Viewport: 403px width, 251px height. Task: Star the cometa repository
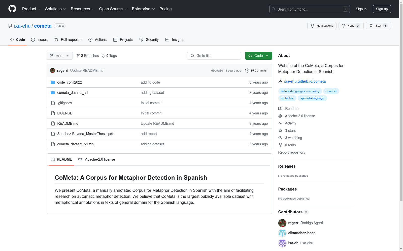click(x=378, y=26)
